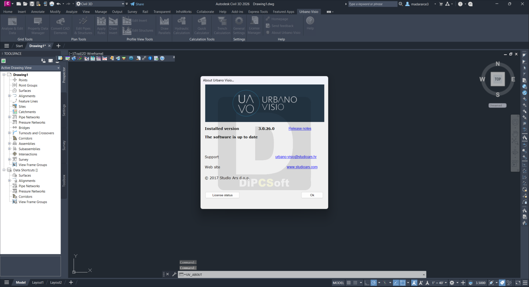
Task: Open Active Drawing View dropdown
Action: tap(30, 68)
